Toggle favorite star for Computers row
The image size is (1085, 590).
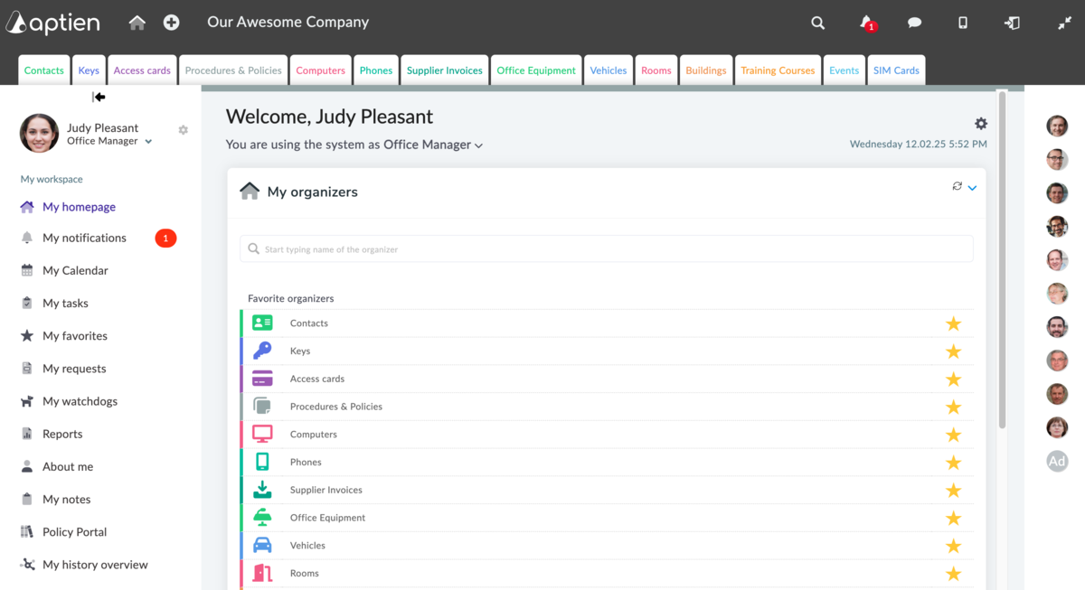point(953,435)
